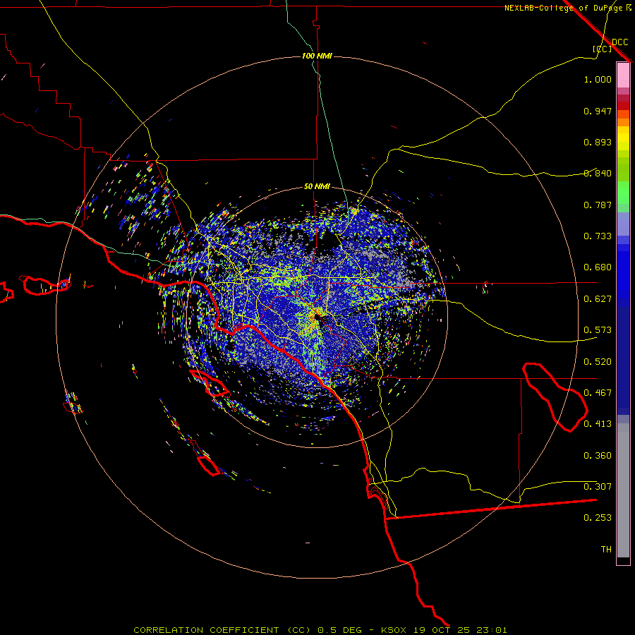Click the red-outlined Salton Sea on the map

[x=555, y=397]
